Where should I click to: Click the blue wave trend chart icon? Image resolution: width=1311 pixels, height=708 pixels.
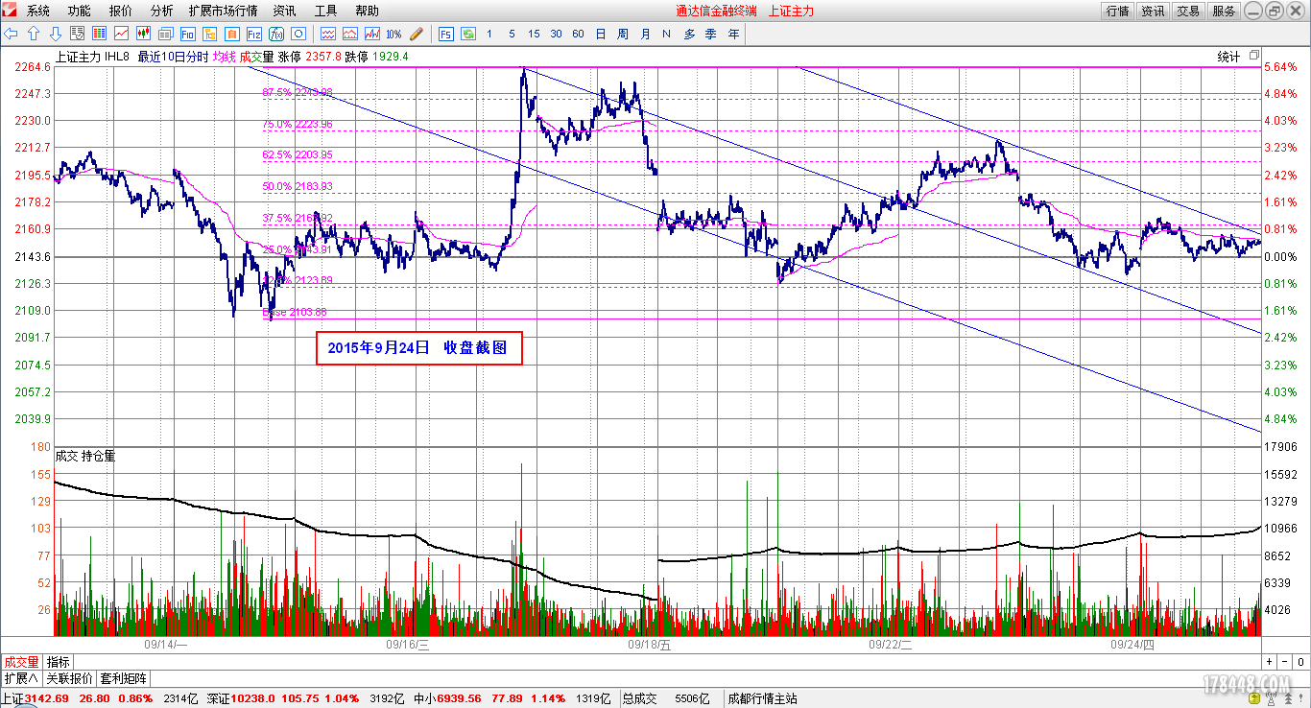(x=327, y=34)
